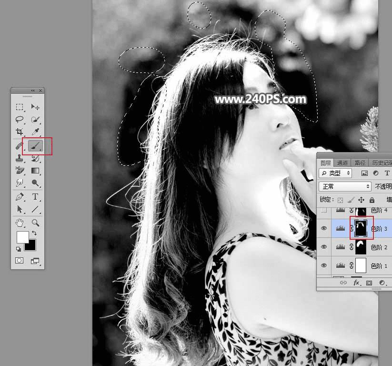Viewport: 392px width, 366px height.
Task: Swap foreground and background colors
Action: point(34,233)
